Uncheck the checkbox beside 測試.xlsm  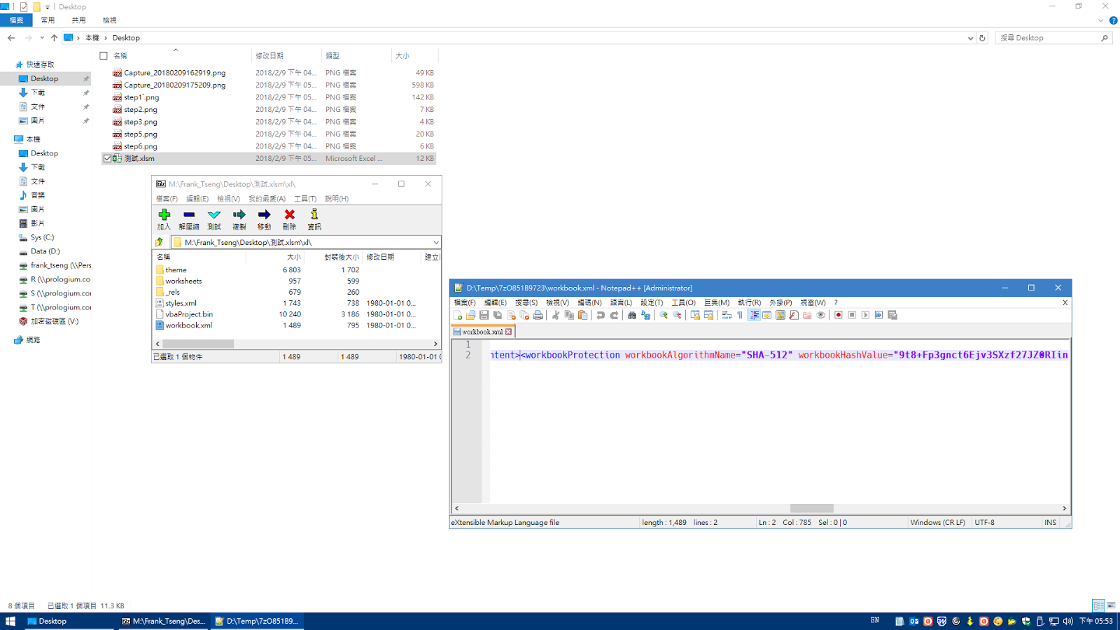tap(107, 159)
